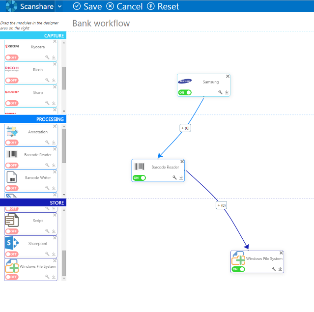Toggle the Sharepoint module switch
The width and height of the screenshot is (314, 312).
[12, 254]
